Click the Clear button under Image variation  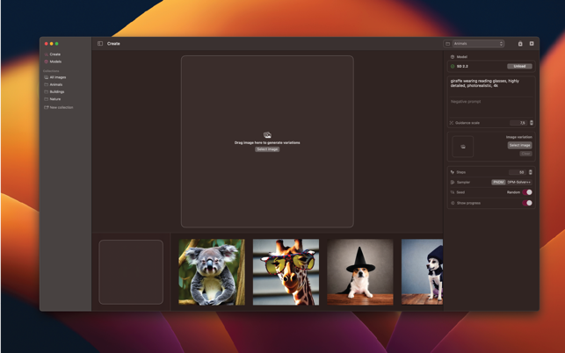525,154
